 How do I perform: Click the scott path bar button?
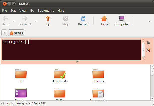pos(16,33)
